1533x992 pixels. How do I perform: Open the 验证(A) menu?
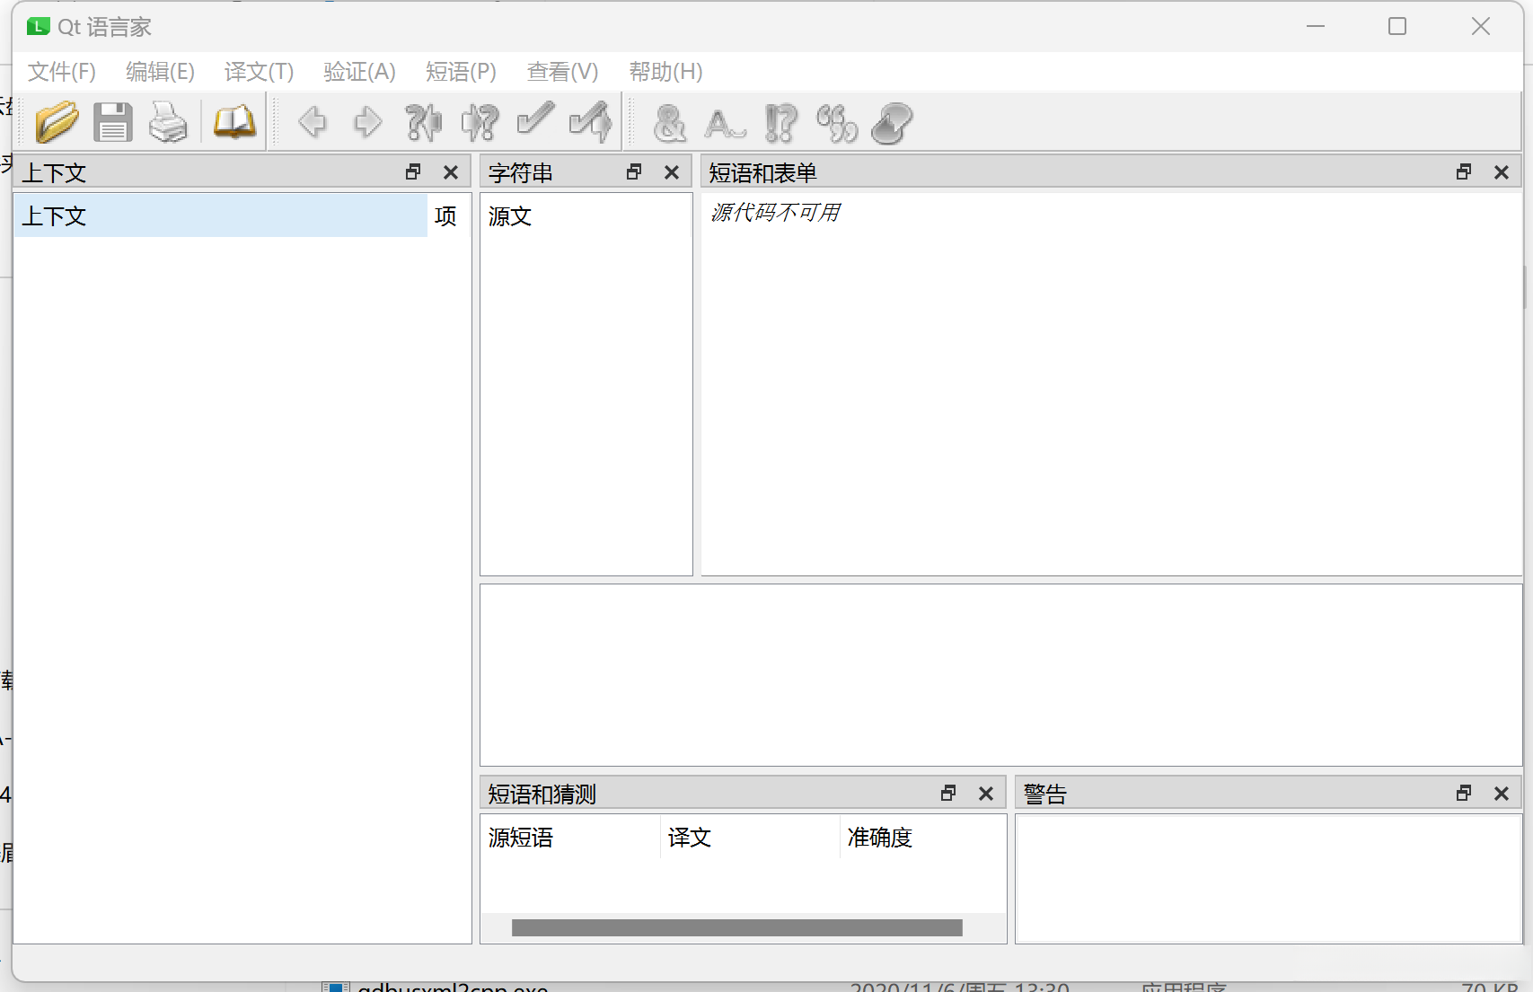(x=359, y=72)
